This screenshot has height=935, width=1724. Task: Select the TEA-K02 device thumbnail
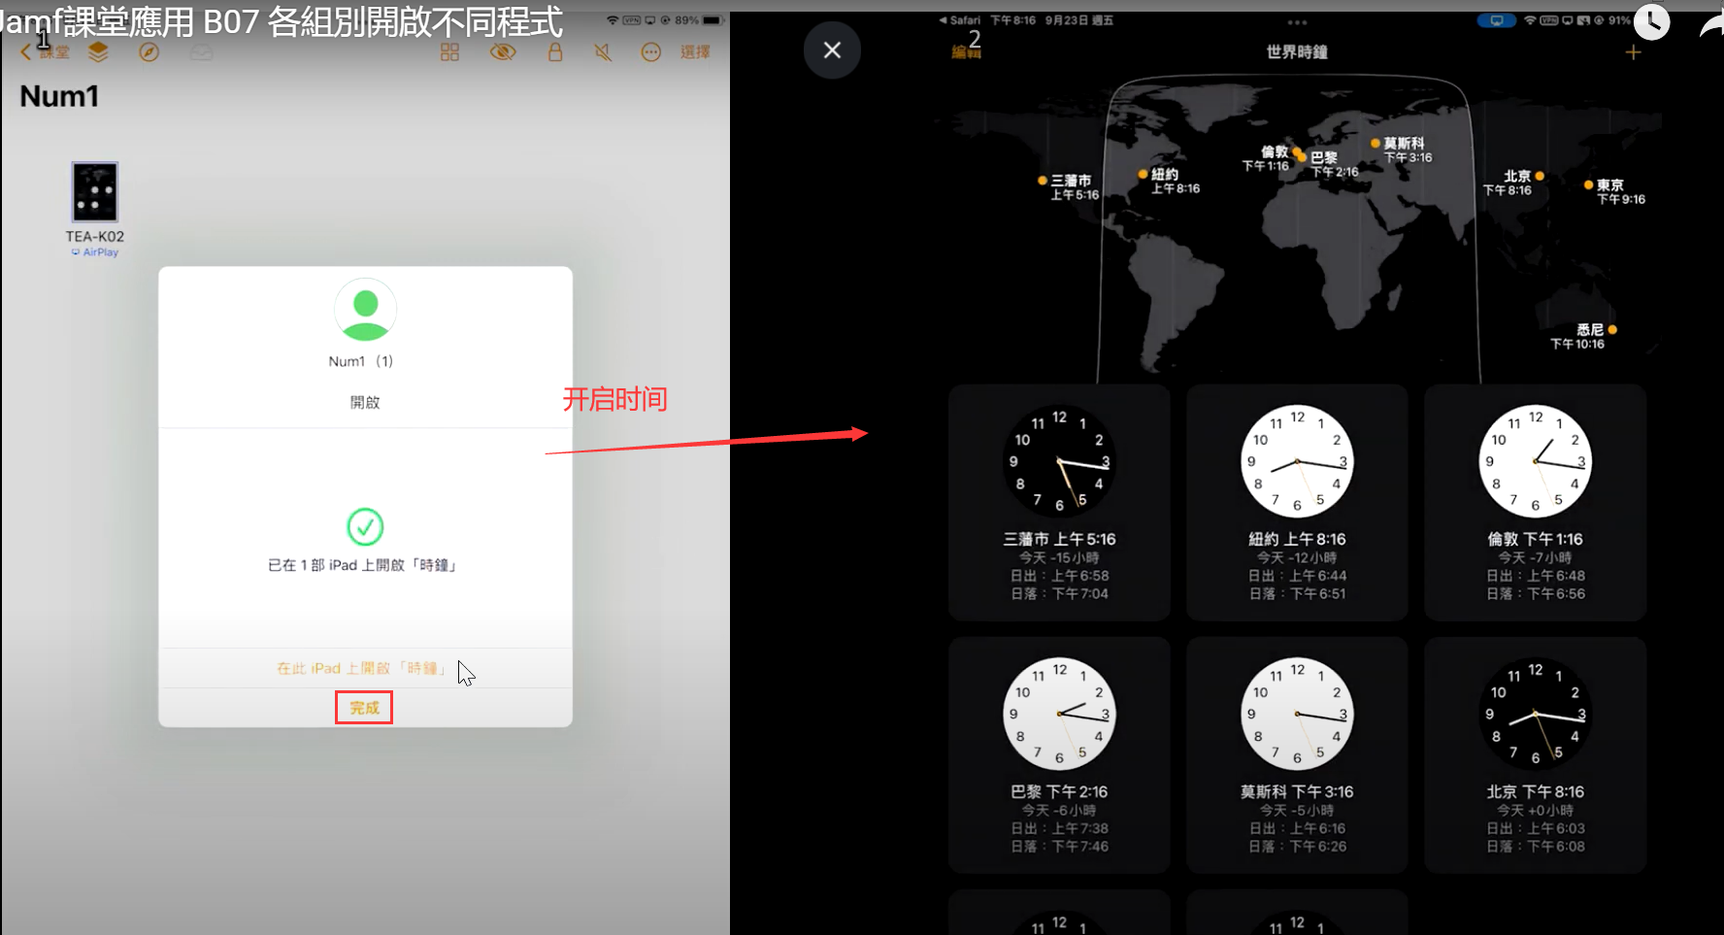(95, 192)
